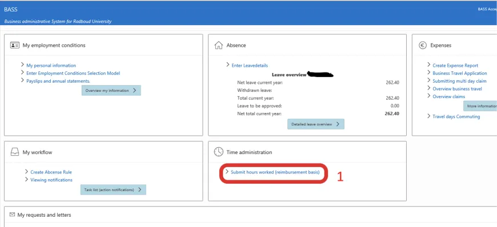Click the Expenses euro icon

pos(423,45)
